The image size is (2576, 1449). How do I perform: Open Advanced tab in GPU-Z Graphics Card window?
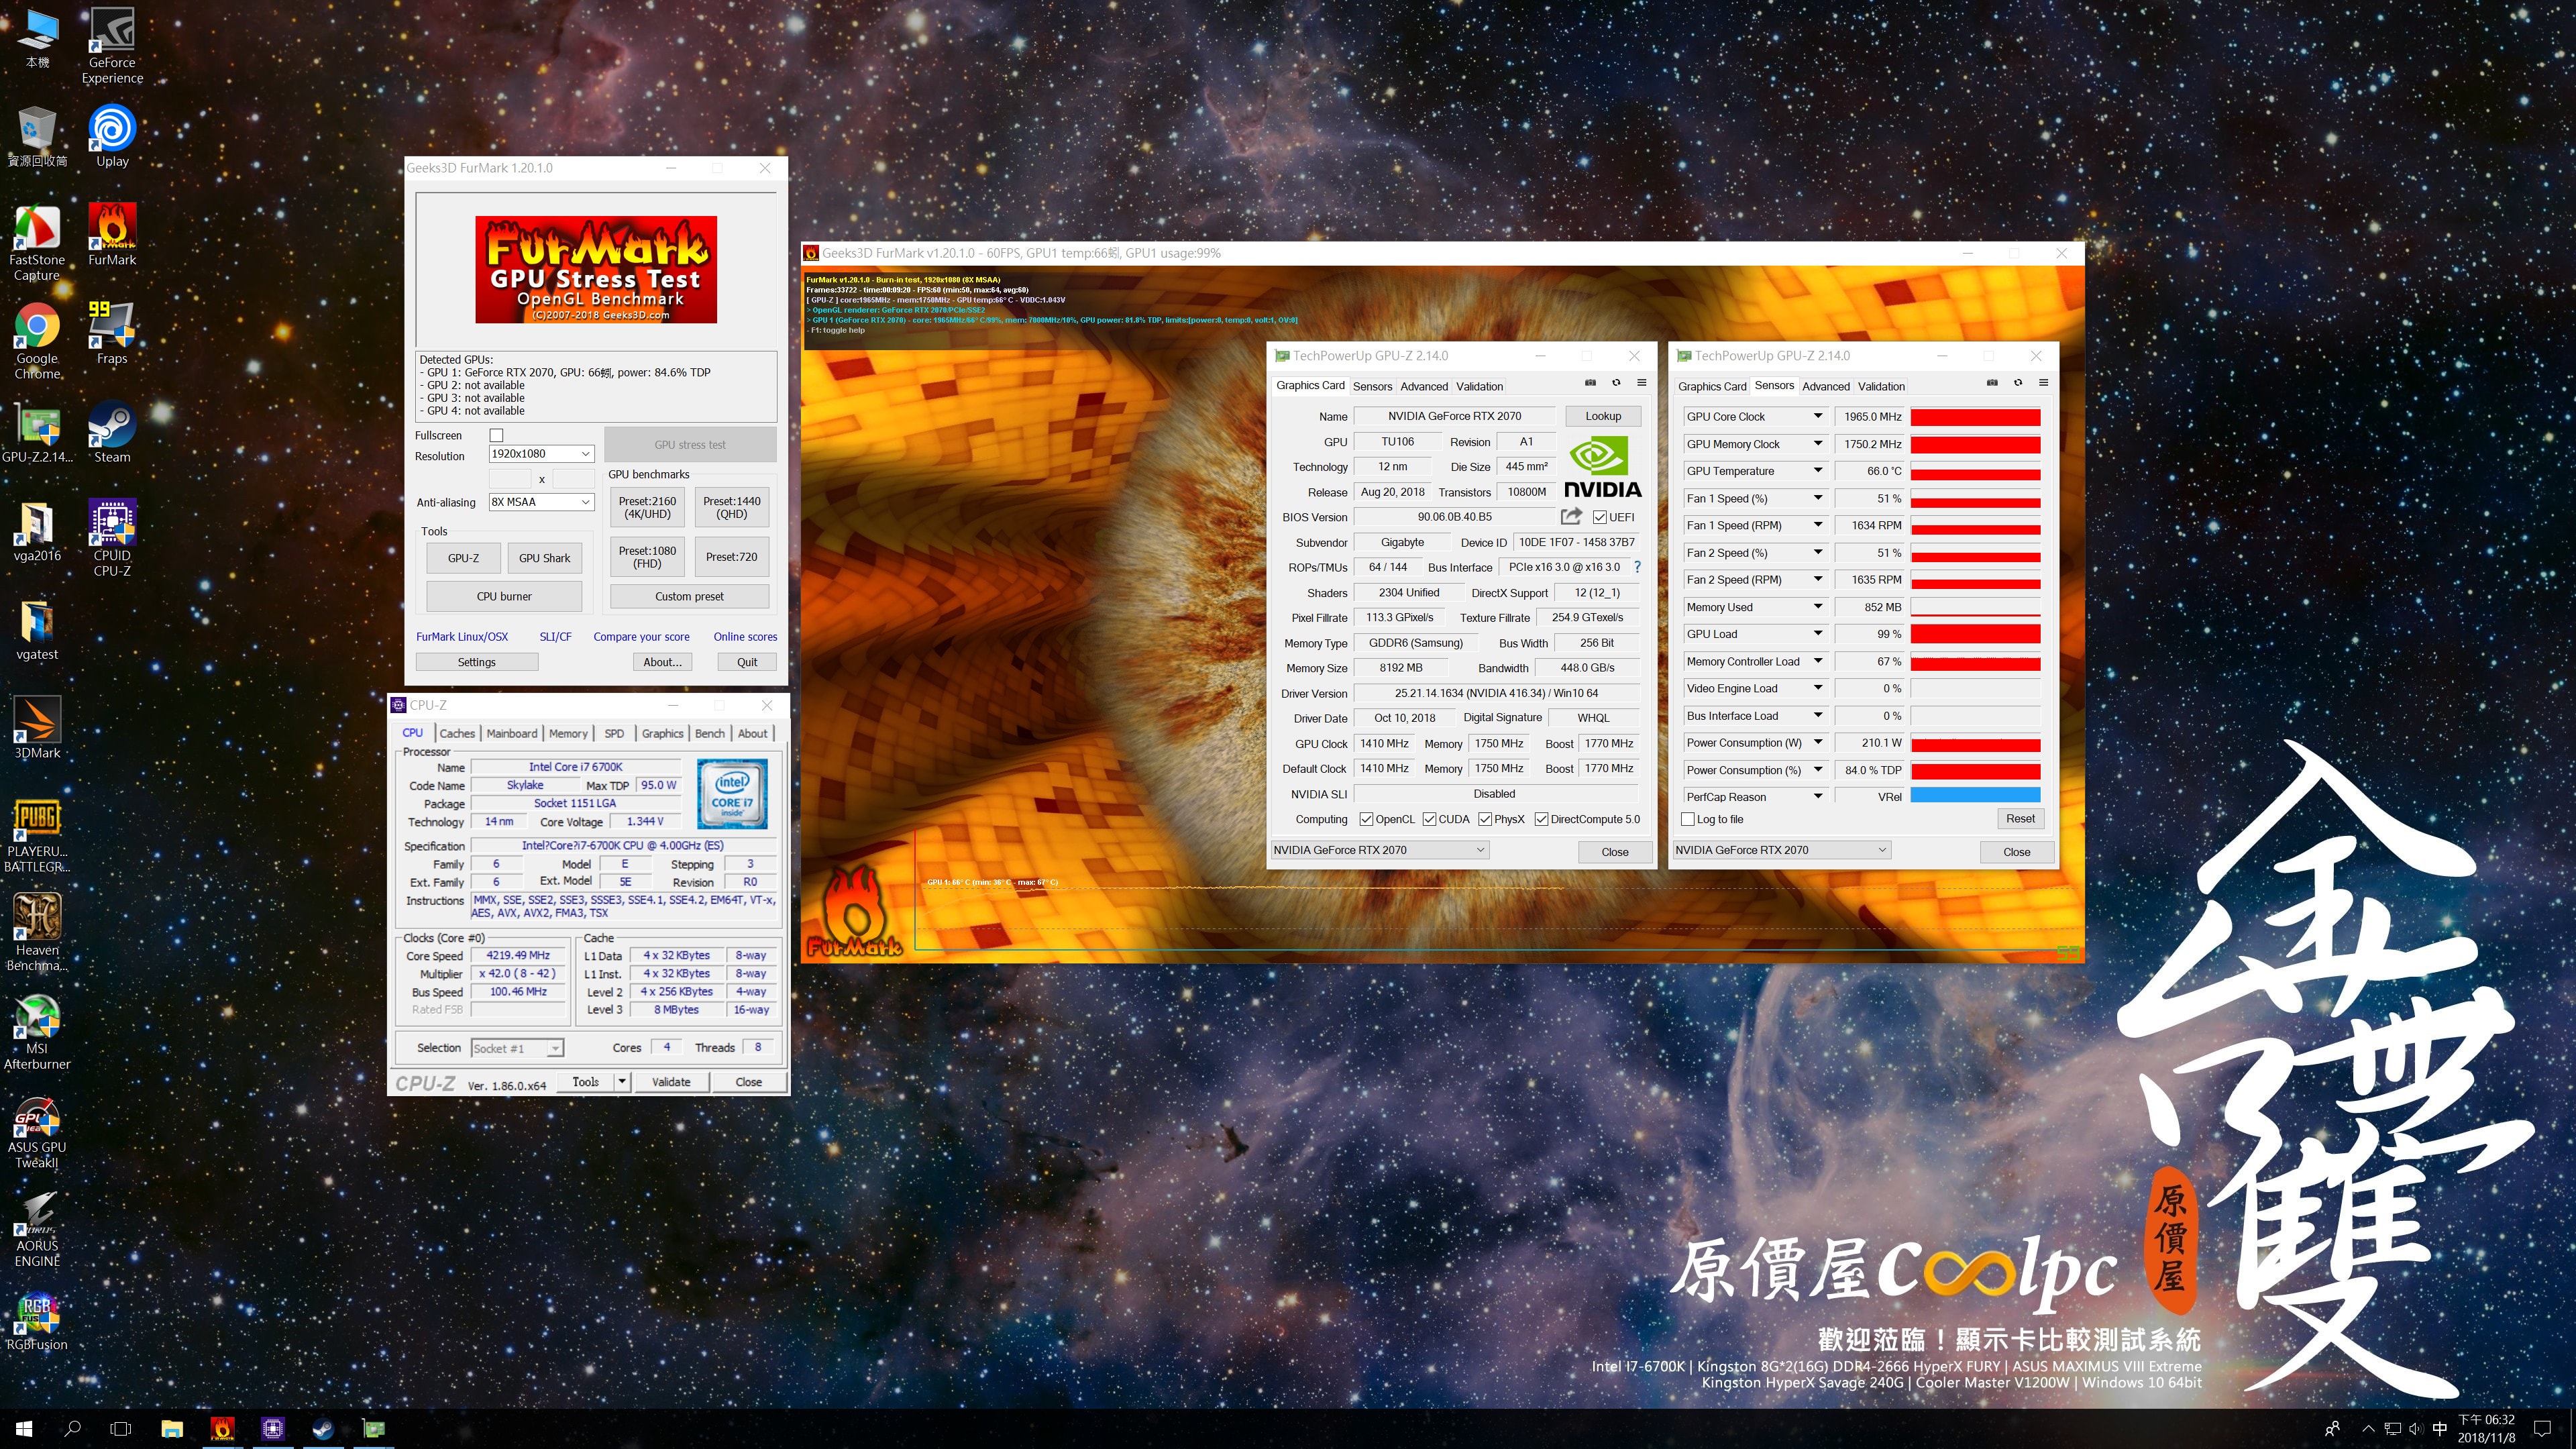click(1423, 386)
